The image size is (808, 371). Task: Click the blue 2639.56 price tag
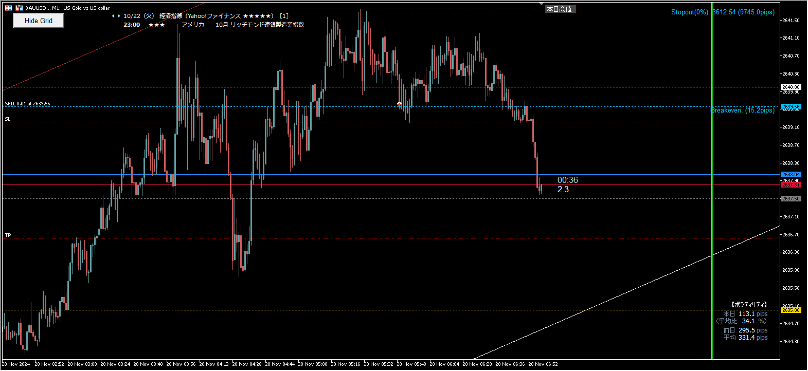[x=791, y=107]
